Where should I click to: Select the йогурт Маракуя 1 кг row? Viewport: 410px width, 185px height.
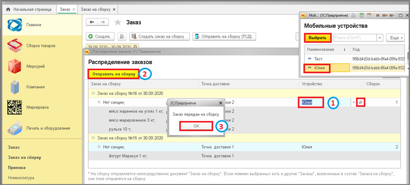tap(244, 156)
